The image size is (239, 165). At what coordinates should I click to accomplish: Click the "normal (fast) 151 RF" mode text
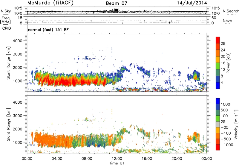(48, 29)
